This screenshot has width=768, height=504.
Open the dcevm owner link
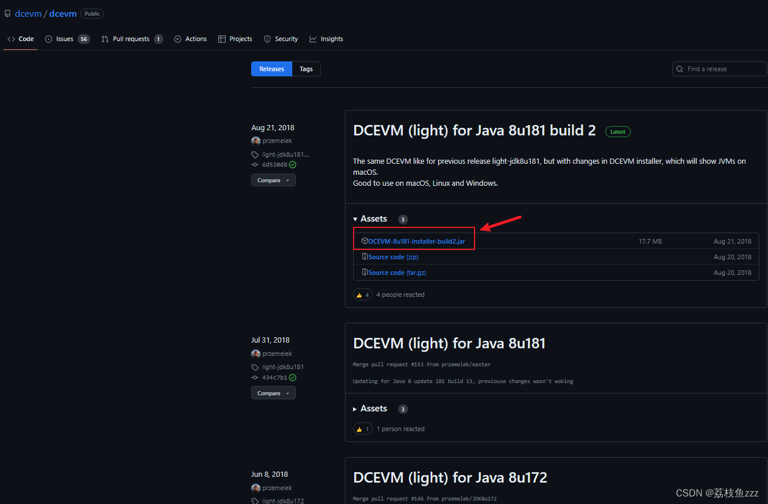(x=28, y=13)
